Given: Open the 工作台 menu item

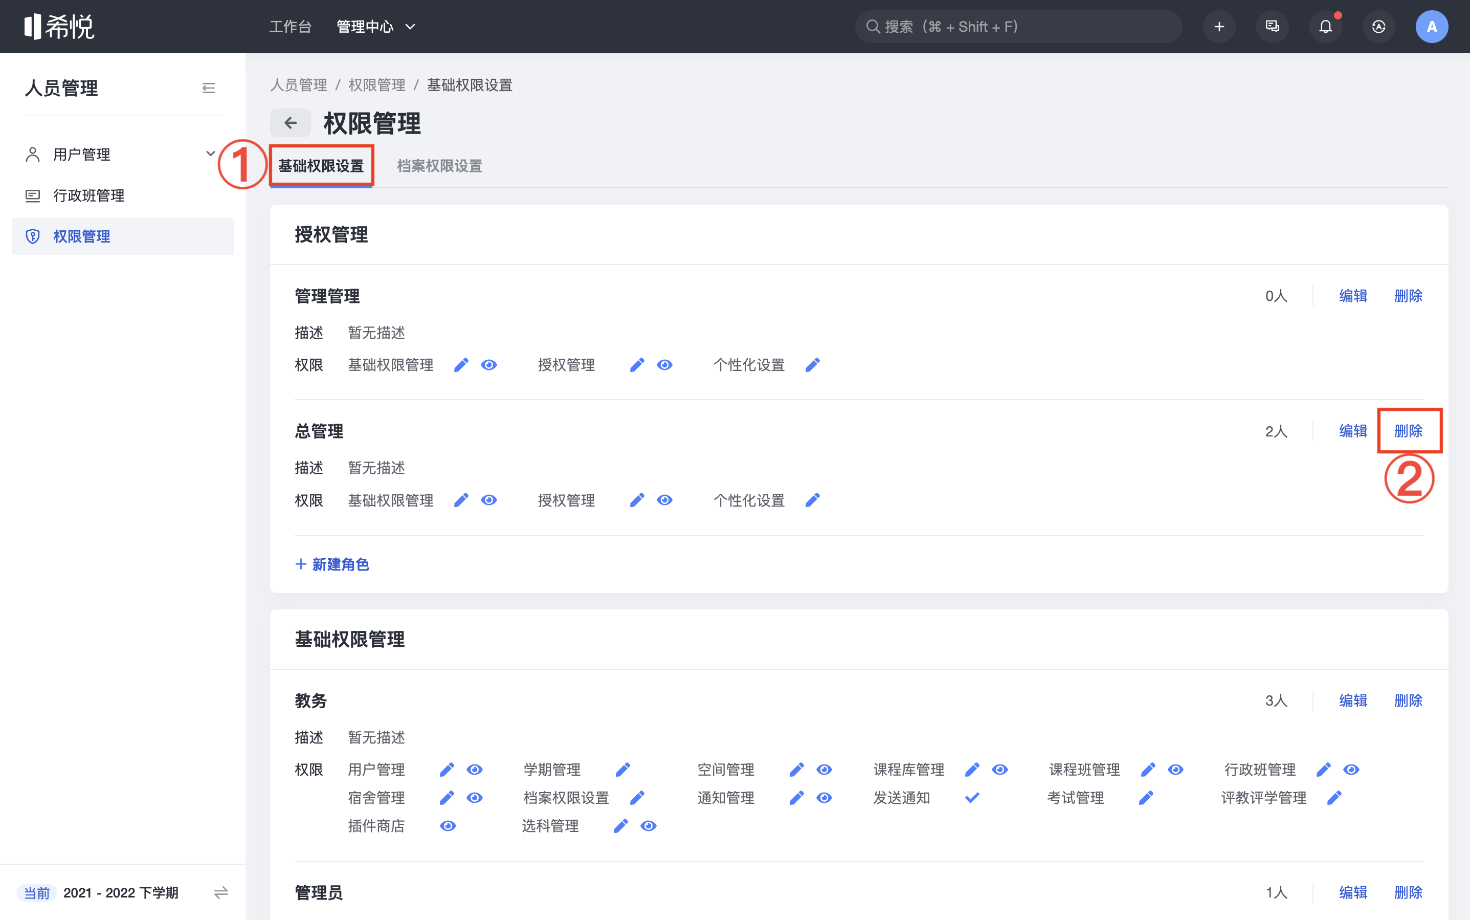Looking at the screenshot, I should (290, 26).
